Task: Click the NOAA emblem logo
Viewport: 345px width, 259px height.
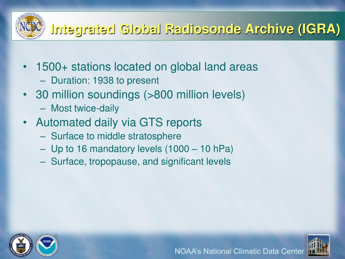Action: 47,246
